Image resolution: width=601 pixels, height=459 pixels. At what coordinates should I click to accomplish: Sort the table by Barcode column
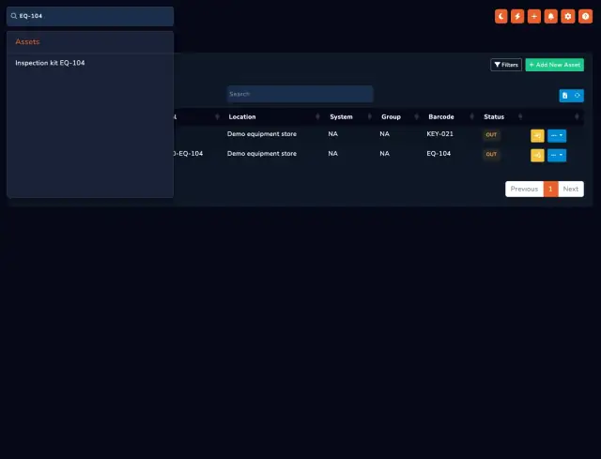click(441, 116)
